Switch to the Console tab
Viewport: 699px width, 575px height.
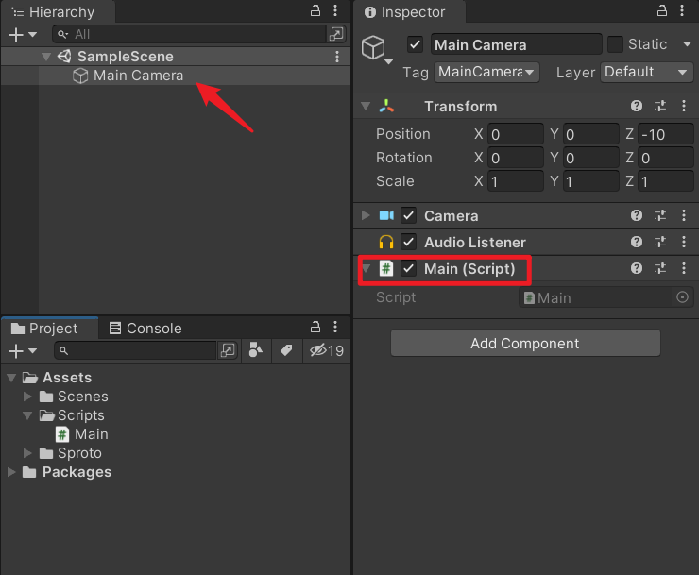point(145,329)
